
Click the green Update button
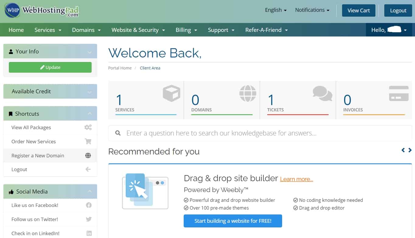50,67
